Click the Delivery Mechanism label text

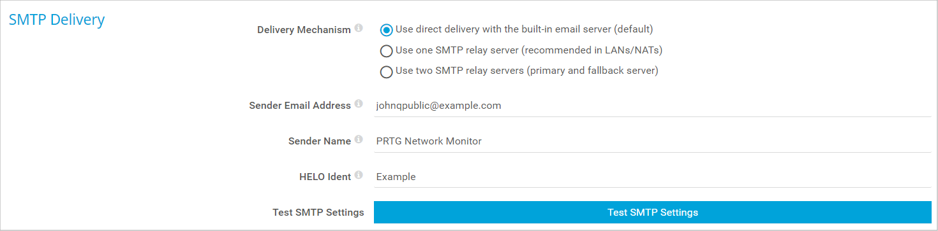pyautogui.click(x=304, y=30)
